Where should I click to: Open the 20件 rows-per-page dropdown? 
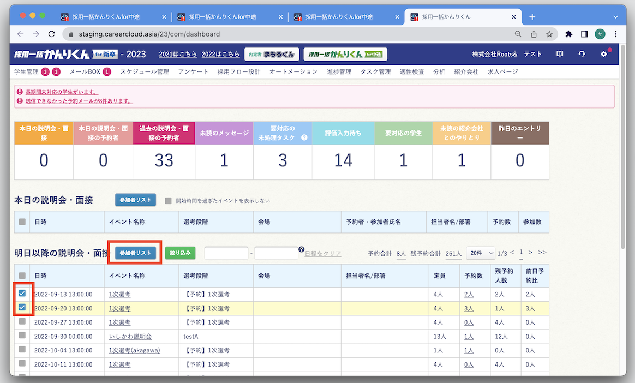pyautogui.click(x=480, y=253)
